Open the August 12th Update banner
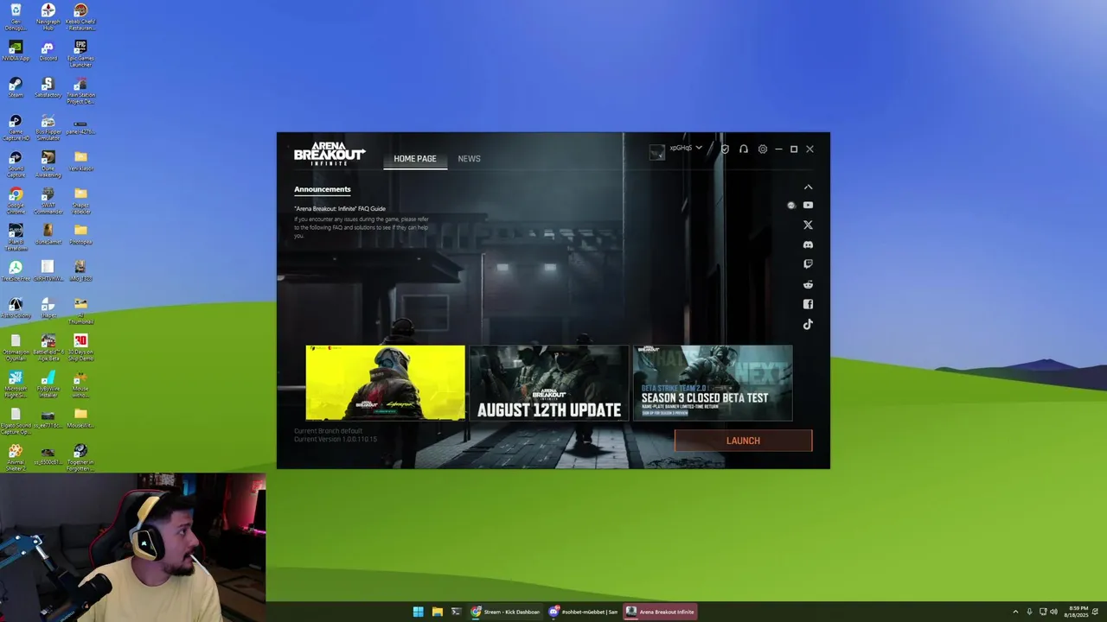The image size is (1107, 622). (549, 383)
